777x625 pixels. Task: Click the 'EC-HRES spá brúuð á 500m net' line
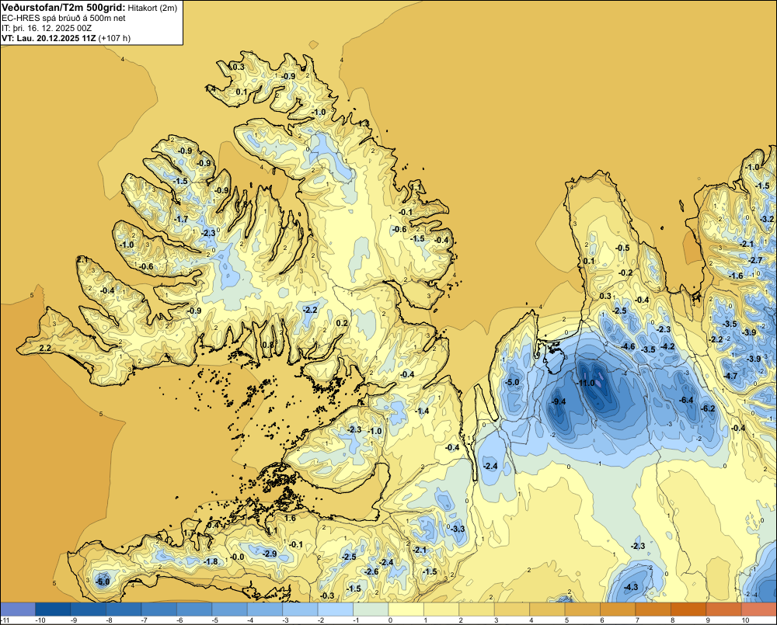(x=64, y=18)
